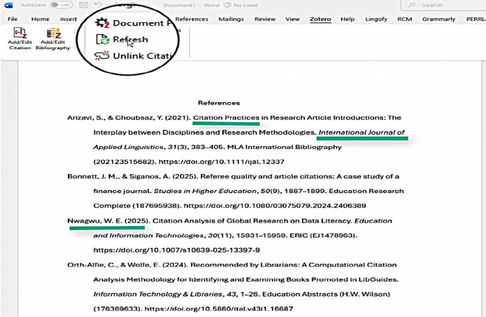Click the Undo arrow icon
Viewport: 486px width, 317px height.
click(98, 5)
